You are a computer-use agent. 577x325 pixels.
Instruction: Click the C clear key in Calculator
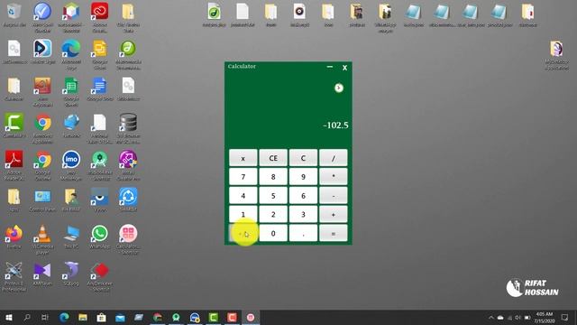303,158
